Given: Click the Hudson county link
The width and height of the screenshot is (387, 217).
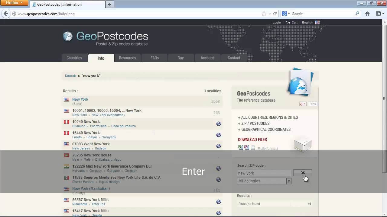Looking at the screenshot, I should pos(100,148).
